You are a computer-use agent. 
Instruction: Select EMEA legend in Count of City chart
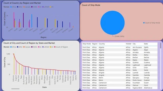pyautogui.click(x=34, y=47)
